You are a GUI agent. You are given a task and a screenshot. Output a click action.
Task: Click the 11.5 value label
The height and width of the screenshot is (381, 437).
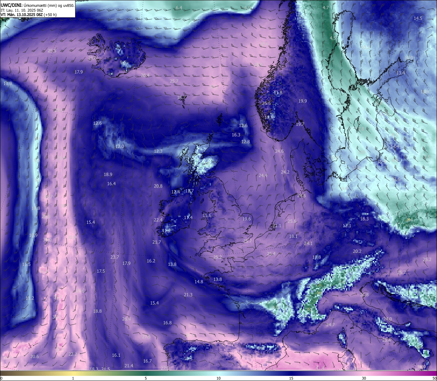[26, 264]
